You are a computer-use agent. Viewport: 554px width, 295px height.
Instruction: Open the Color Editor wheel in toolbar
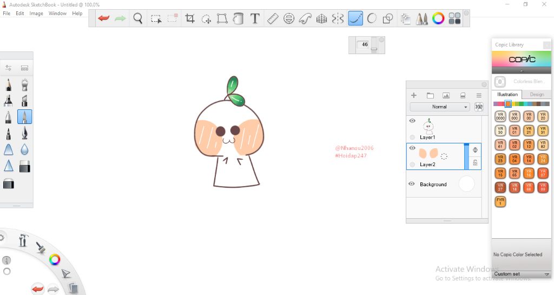[438, 18]
